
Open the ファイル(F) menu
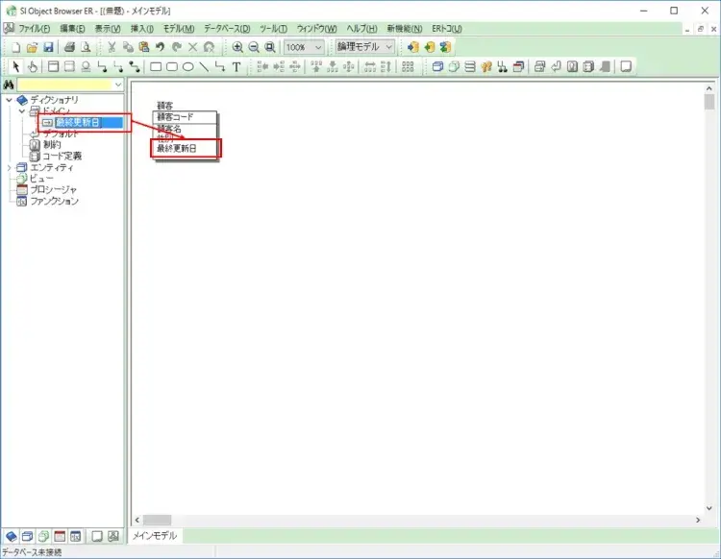[35, 29]
